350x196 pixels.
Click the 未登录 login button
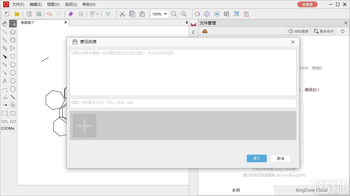click(x=307, y=4)
